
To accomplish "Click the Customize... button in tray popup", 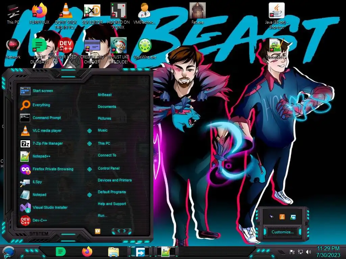I will (x=282, y=232).
